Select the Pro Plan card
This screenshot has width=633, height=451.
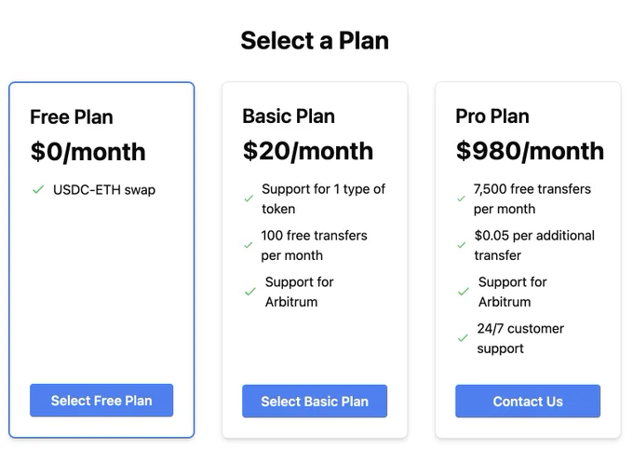tap(528, 260)
